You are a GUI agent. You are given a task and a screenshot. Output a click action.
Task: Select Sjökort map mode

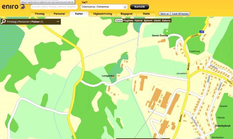pyautogui.click(x=148, y=20)
